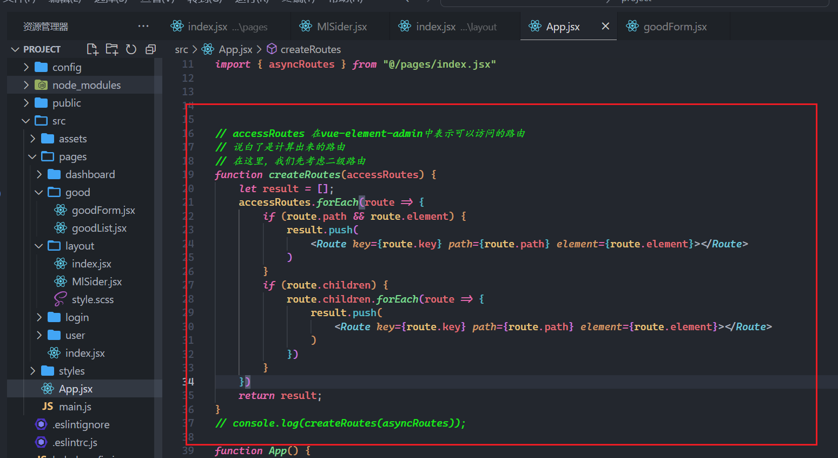Click the accessRoutes comment on line 16
The image size is (838, 458).
click(370, 134)
